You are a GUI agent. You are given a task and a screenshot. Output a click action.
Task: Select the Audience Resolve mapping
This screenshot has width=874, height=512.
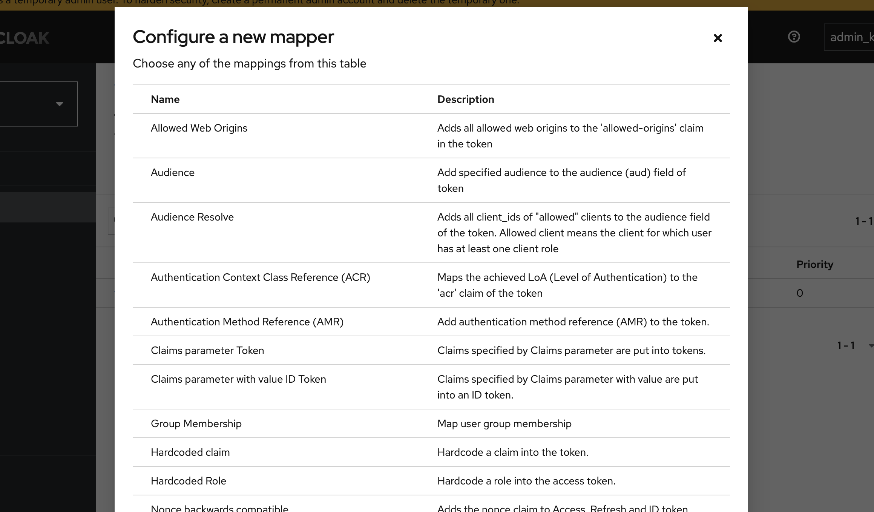(x=192, y=217)
